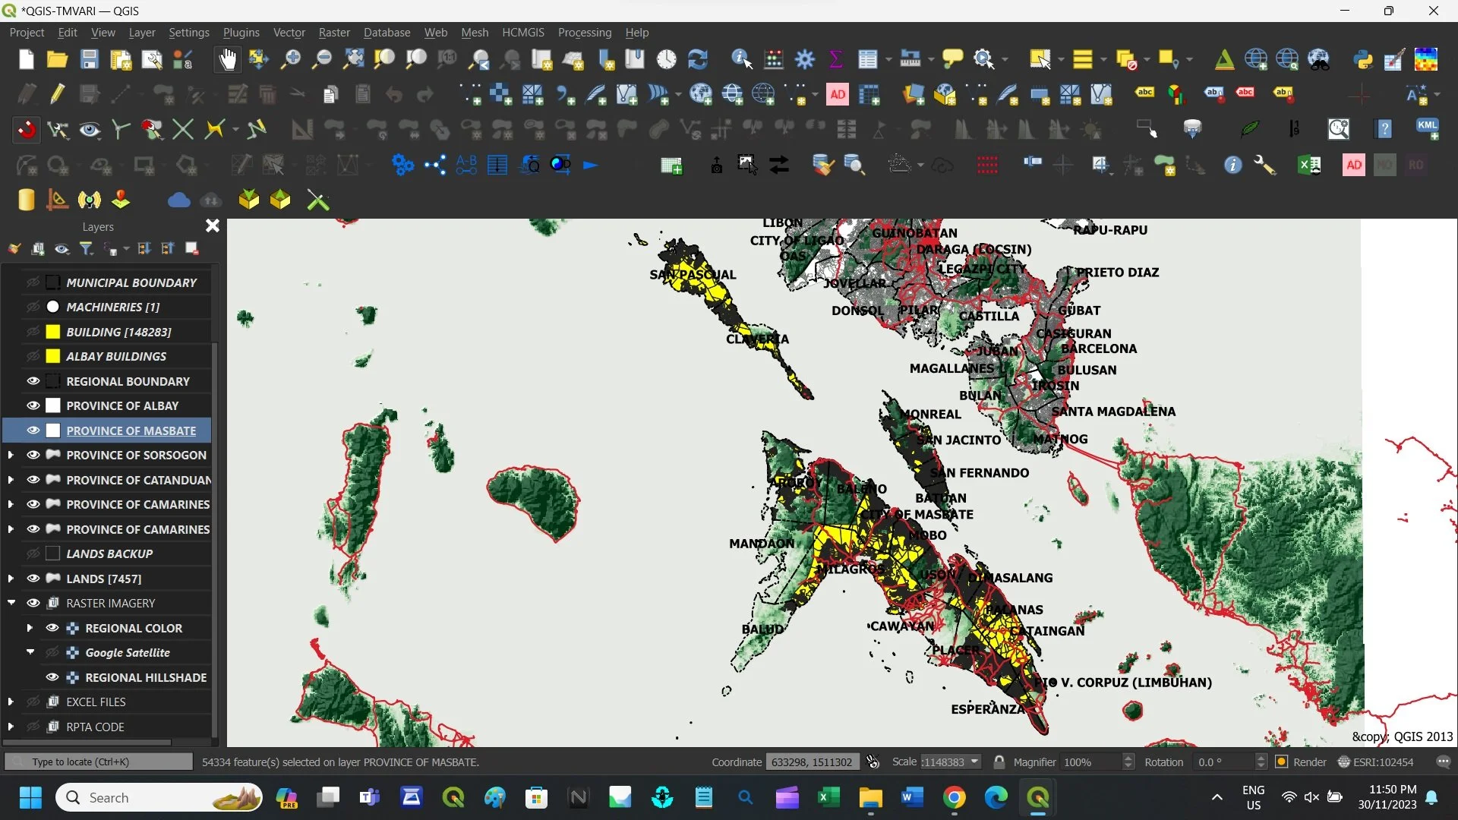The height and width of the screenshot is (820, 1458).
Task: Enable the Render checkbox in status bar
Action: pos(1280,762)
